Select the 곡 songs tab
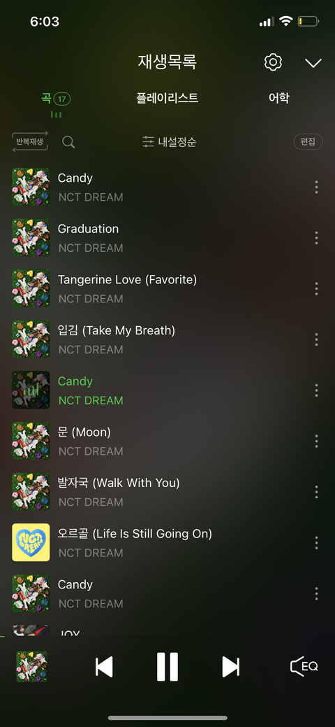The height and width of the screenshot is (727, 335). [x=56, y=98]
